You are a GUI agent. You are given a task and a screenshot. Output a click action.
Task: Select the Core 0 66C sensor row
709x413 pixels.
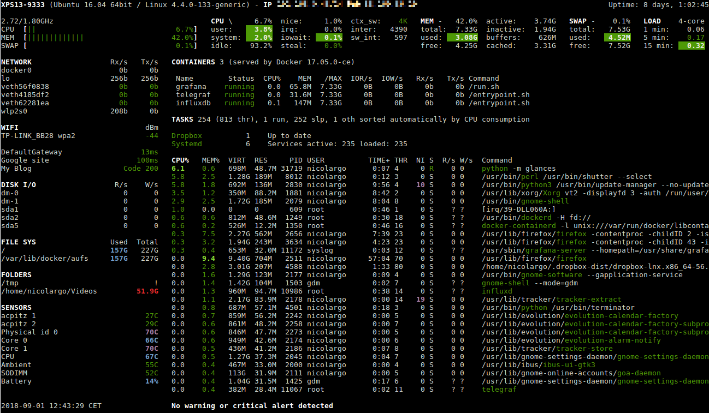[x=80, y=340]
